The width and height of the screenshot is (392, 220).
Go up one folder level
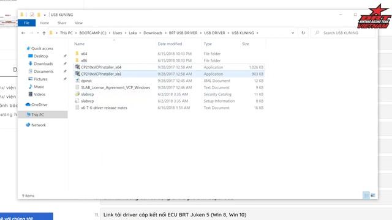[x=44, y=33]
